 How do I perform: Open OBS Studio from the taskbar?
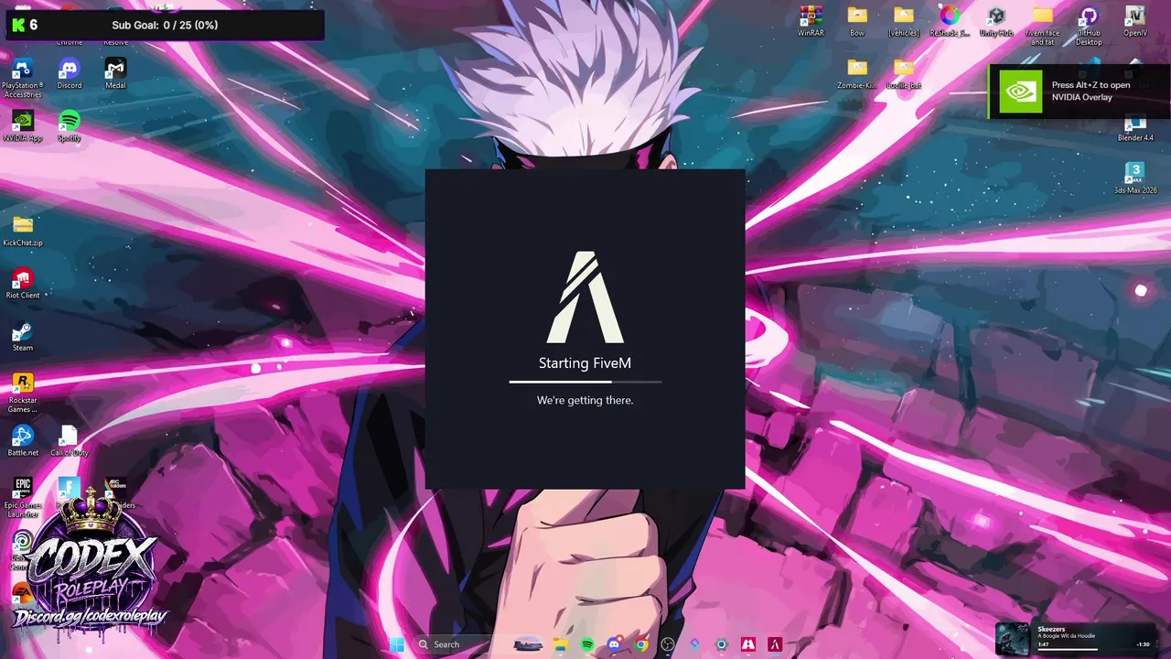tap(668, 644)
